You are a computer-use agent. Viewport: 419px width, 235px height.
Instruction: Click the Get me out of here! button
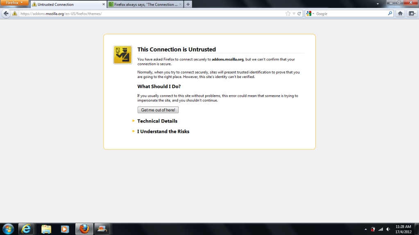(158, 110)
